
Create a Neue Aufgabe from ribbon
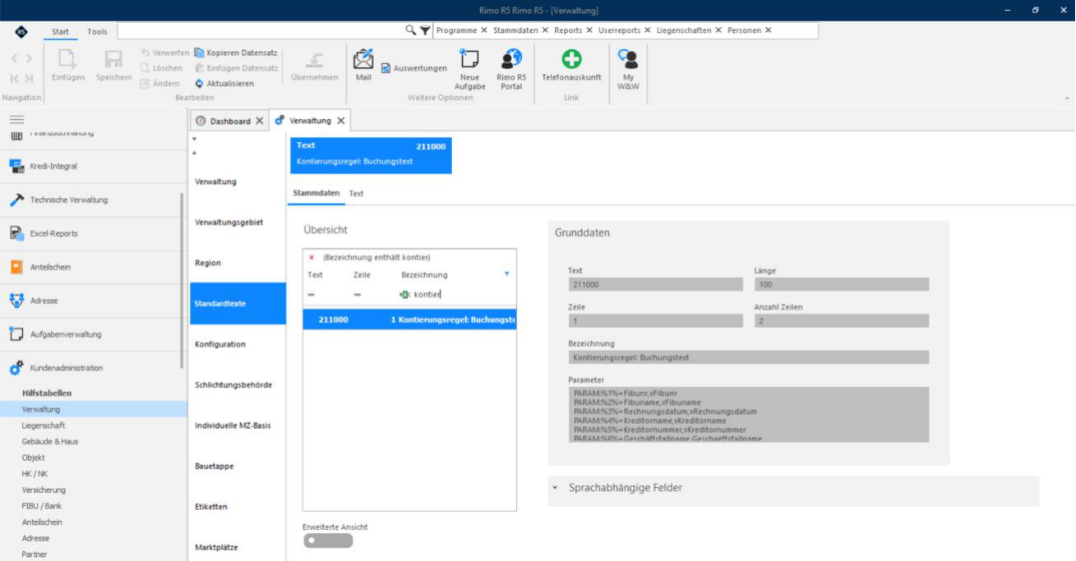(x=469, y=59)
